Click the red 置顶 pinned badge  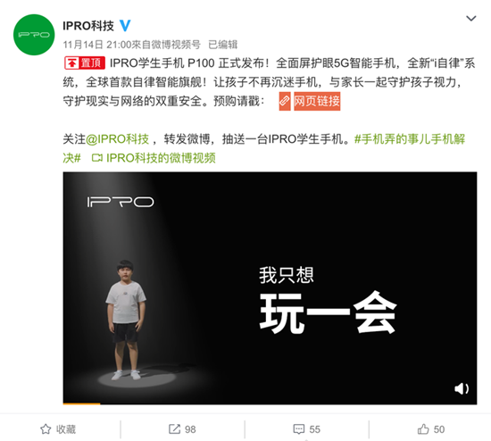(85, 63)
